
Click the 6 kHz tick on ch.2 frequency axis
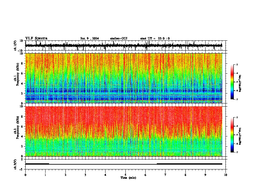pos(22,127)
